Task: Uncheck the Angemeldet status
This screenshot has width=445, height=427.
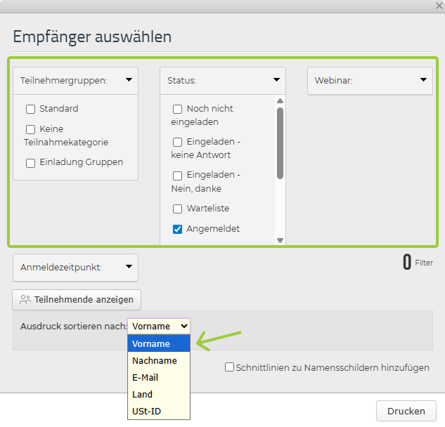Action: coord(178,230)
